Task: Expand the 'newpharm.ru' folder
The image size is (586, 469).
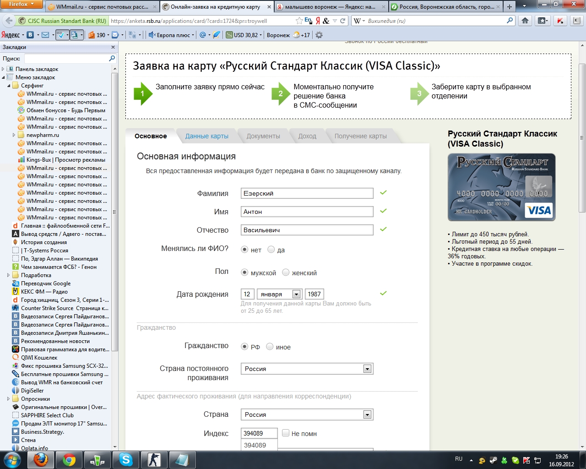Action: (14, 135)
